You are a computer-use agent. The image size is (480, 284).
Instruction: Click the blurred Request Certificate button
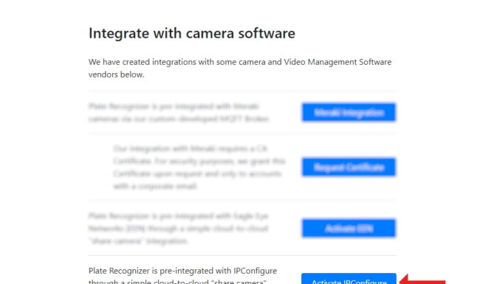(x=349, y=167)
